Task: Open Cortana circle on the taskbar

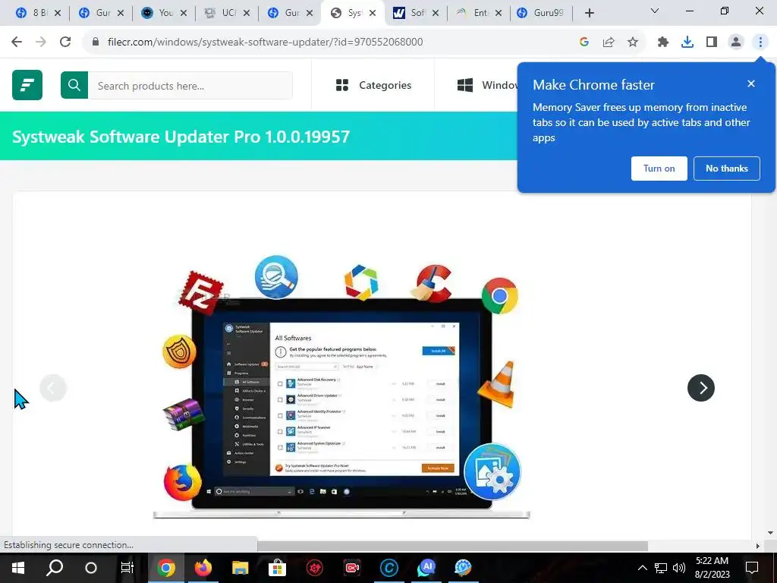Action: (x=91, y=568)
